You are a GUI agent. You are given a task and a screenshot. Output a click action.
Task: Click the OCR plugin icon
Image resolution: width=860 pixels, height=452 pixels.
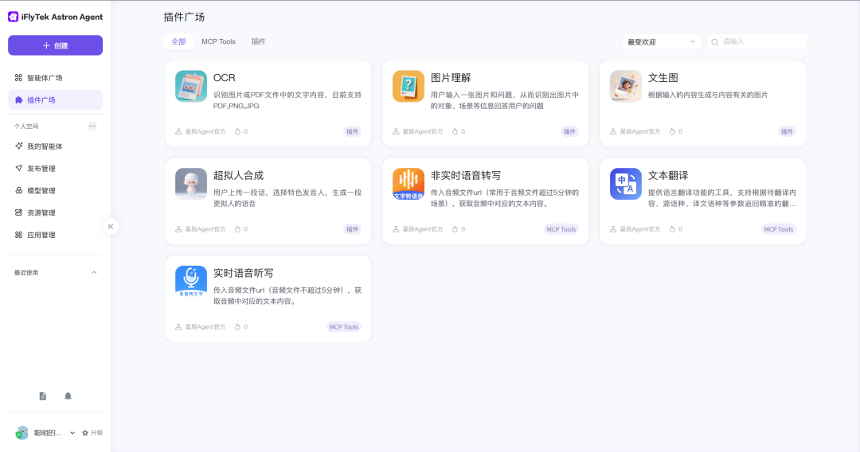(x=191, y=86)
